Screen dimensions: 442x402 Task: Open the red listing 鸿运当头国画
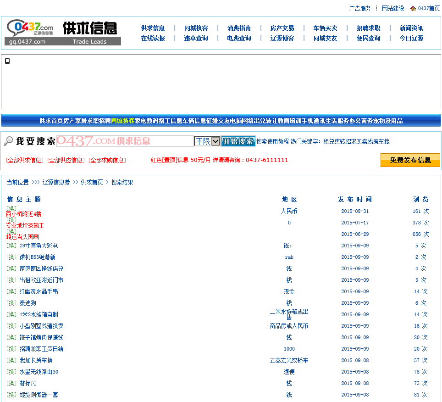pos(22,237)
